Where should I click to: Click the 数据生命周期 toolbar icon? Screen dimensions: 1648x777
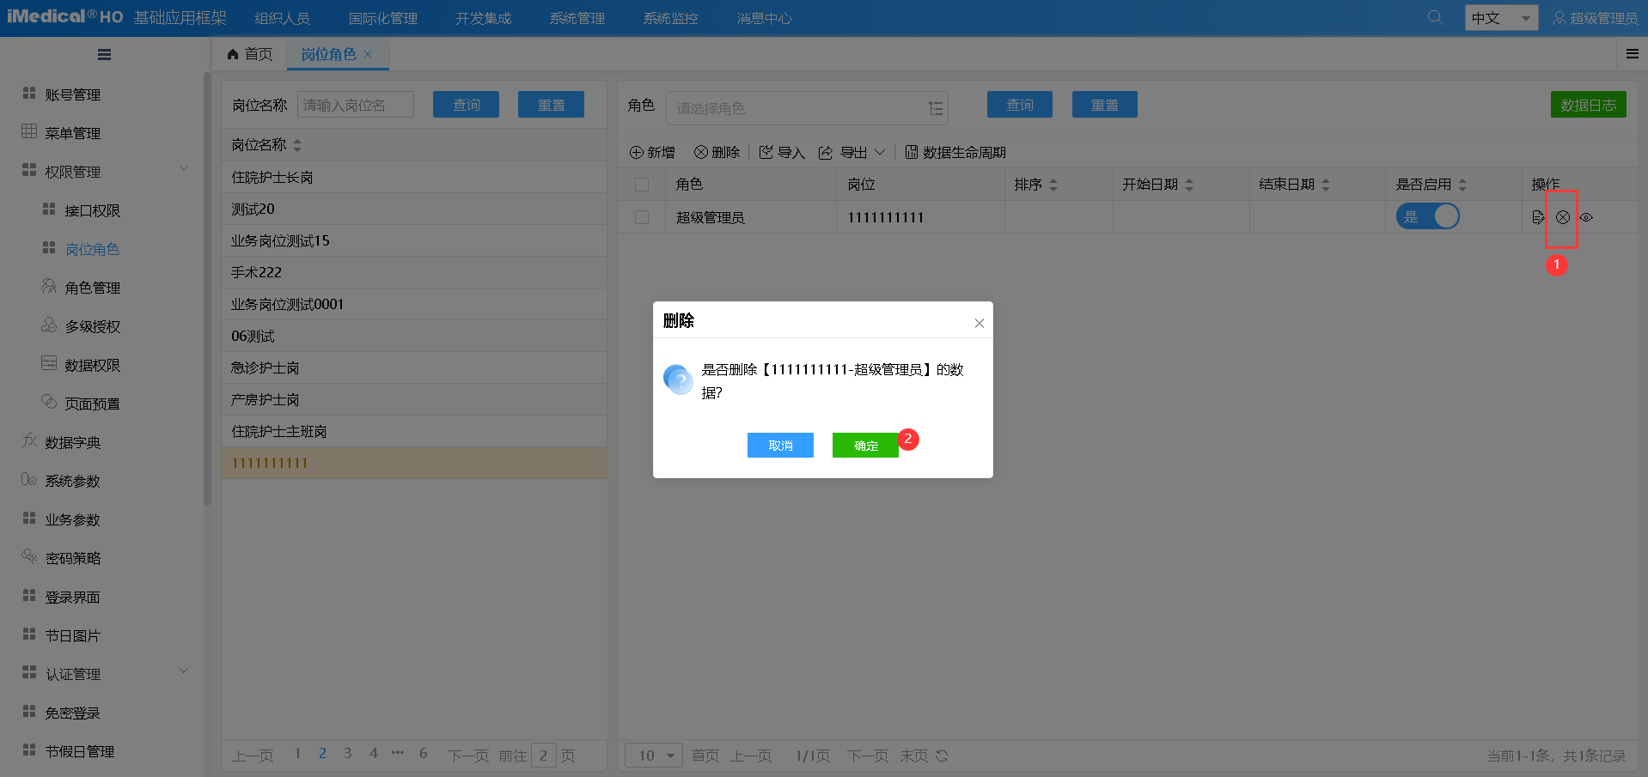click(x=912, y=152)
